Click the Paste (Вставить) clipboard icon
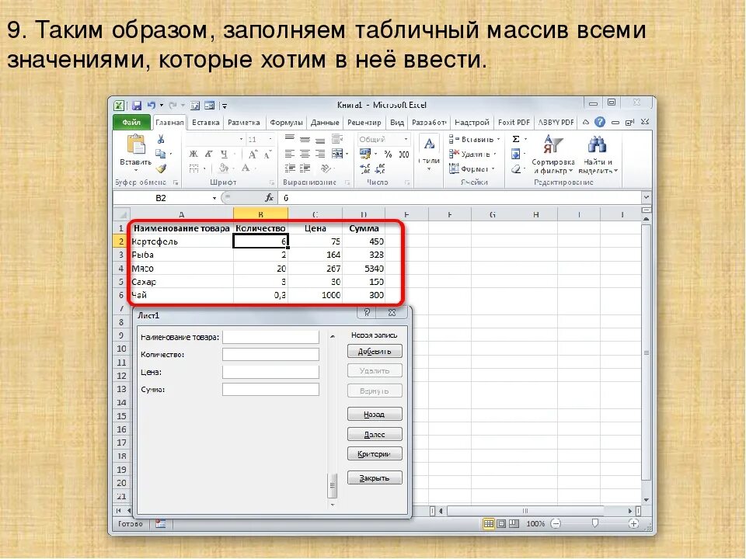The width and height of the screenshot is (746, 559). point(136,144)
